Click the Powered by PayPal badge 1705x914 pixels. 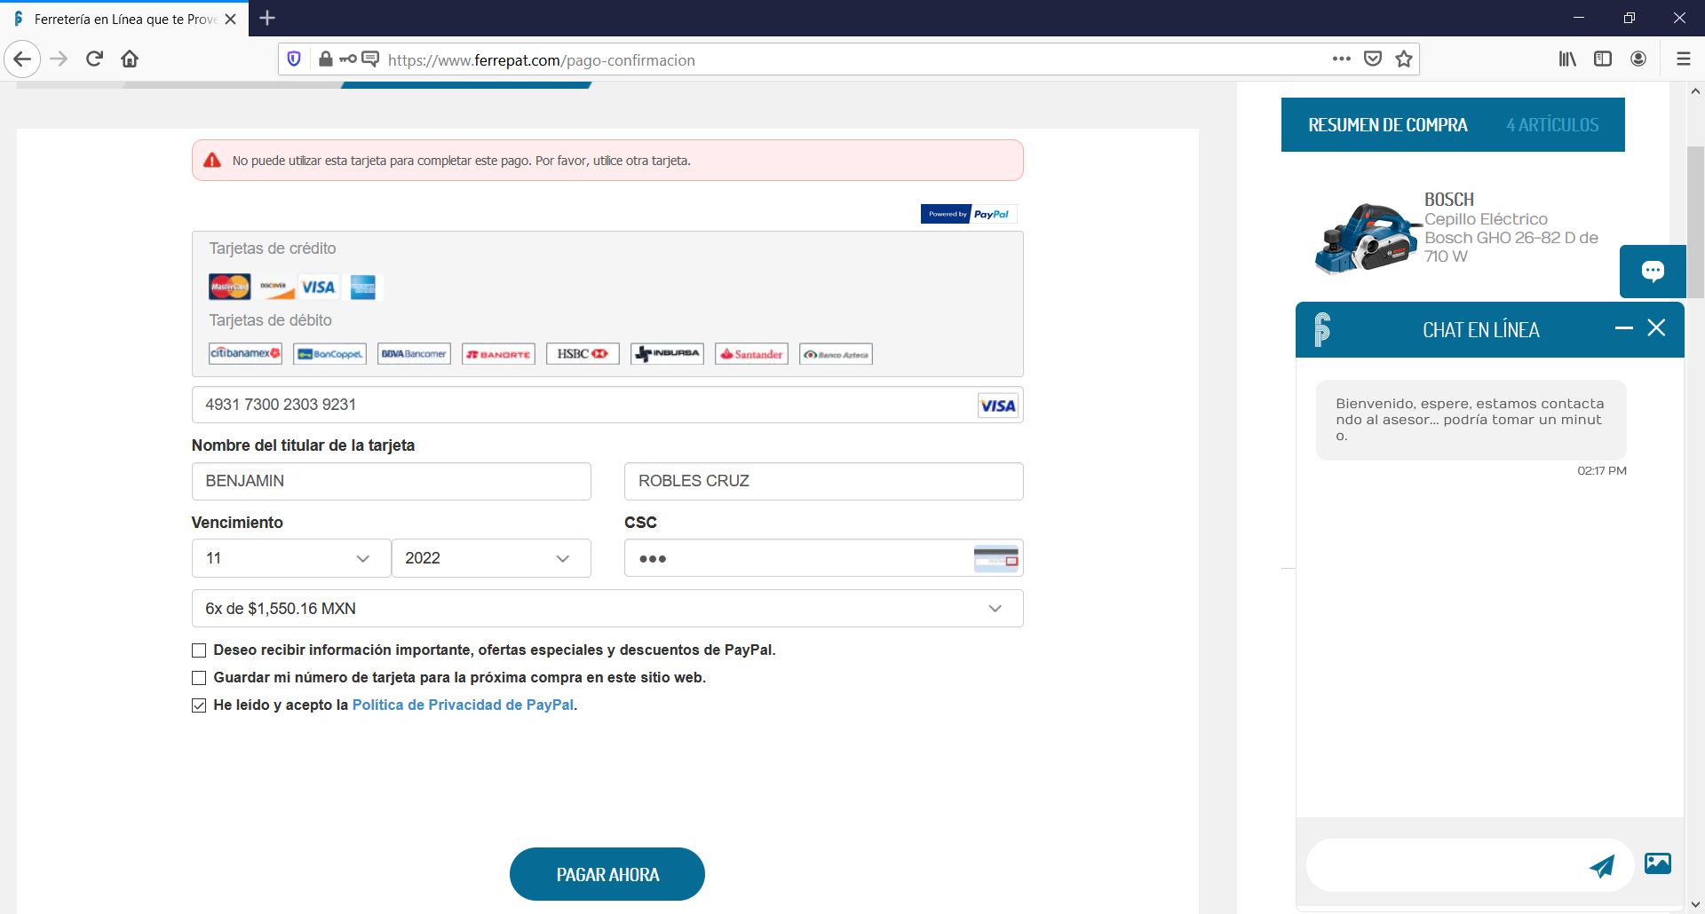[969, 214]
